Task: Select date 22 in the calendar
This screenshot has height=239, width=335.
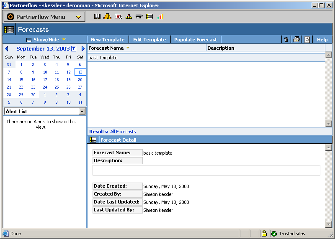Action: point(21,87)
